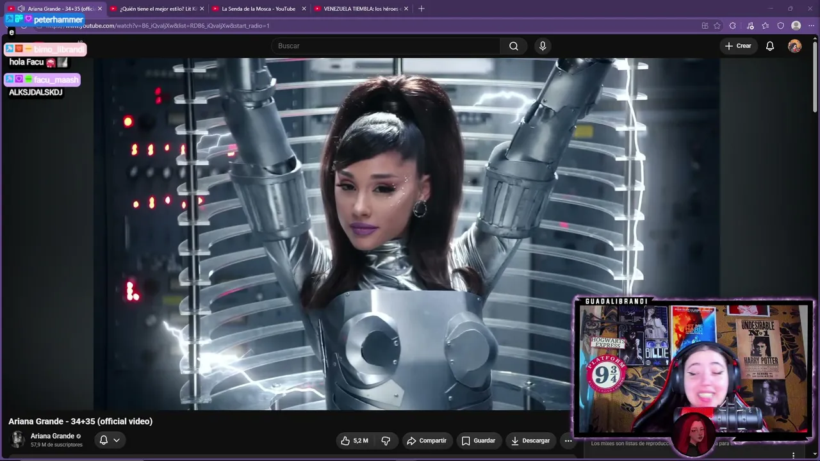This screenshot has width=820, height=461.
Task: Open the browser split-screen apps icon
Action: (705, 26)
